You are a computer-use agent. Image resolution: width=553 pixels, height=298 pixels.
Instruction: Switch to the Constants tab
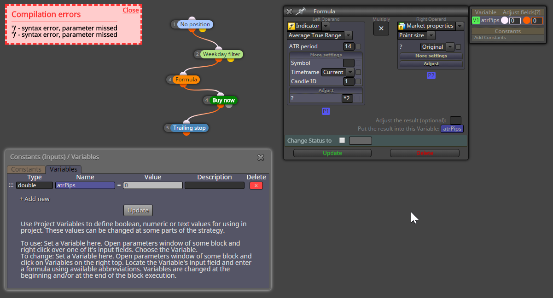click(26, 169)
